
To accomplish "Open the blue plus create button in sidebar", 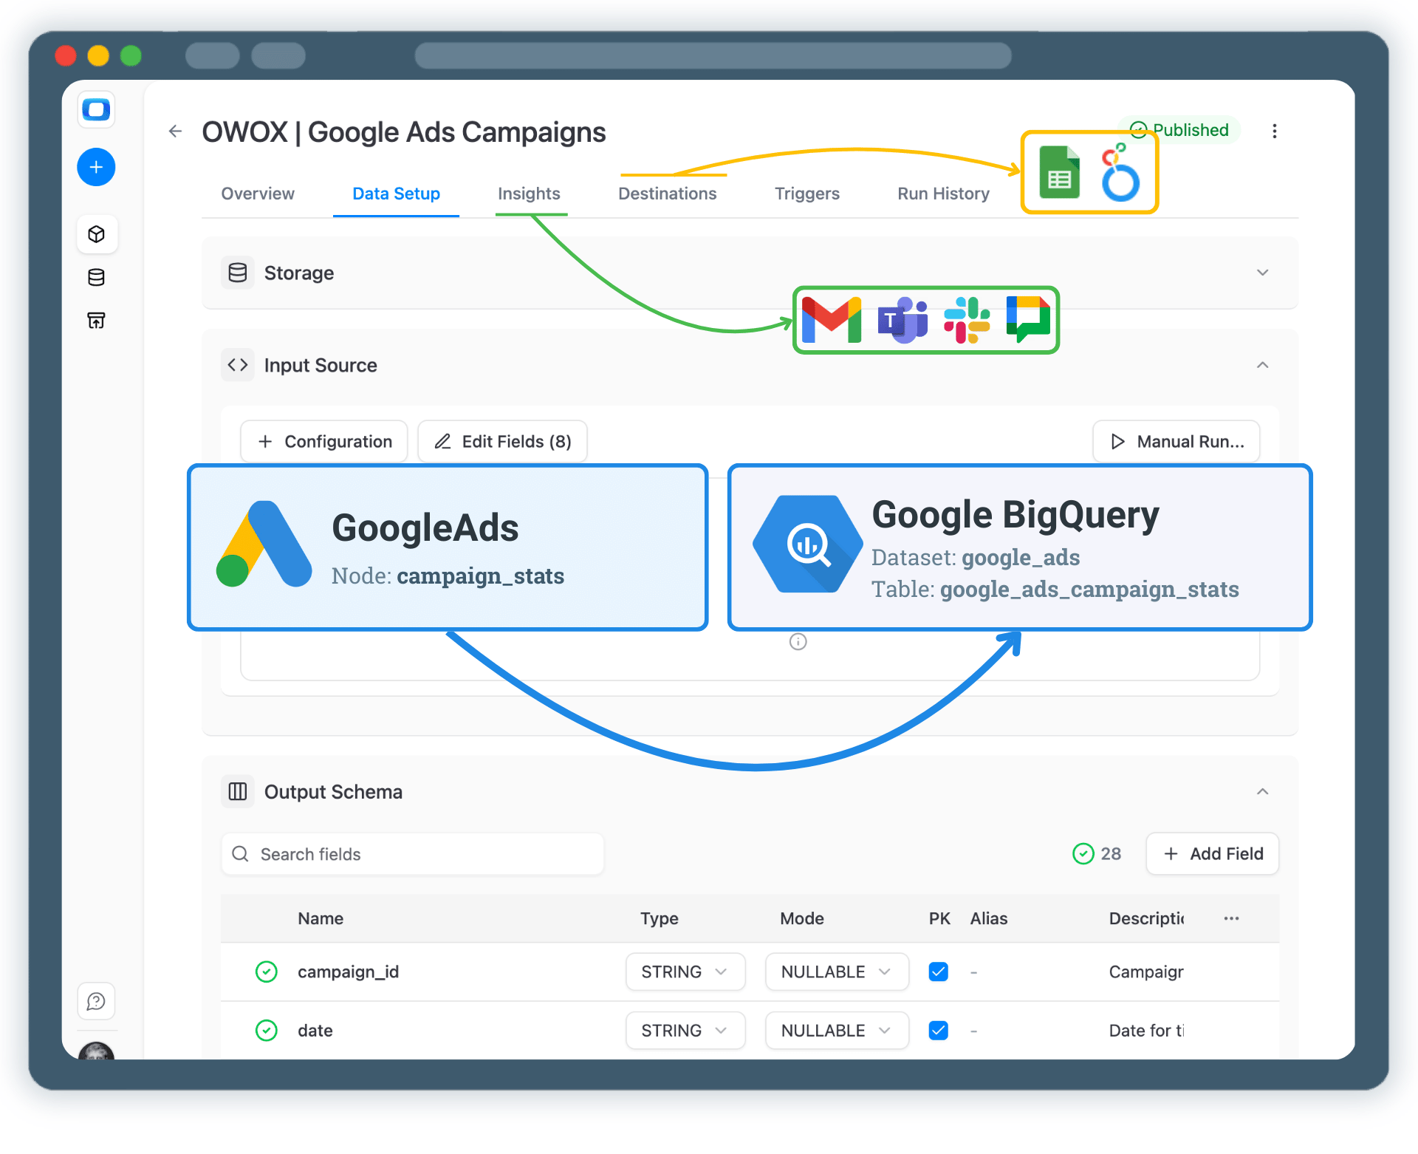I will coord(96,167).
